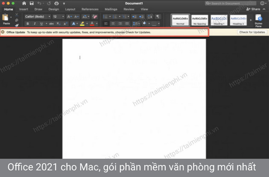Viewport: 269px width, 177px height.
Task: Sort the selected text
Action: tap(150, 17)
